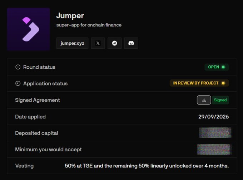Viewport: 243px width, 180px height.
Task: Click the 29/09/2026 date applied value
Action: (x=213, y=117)
